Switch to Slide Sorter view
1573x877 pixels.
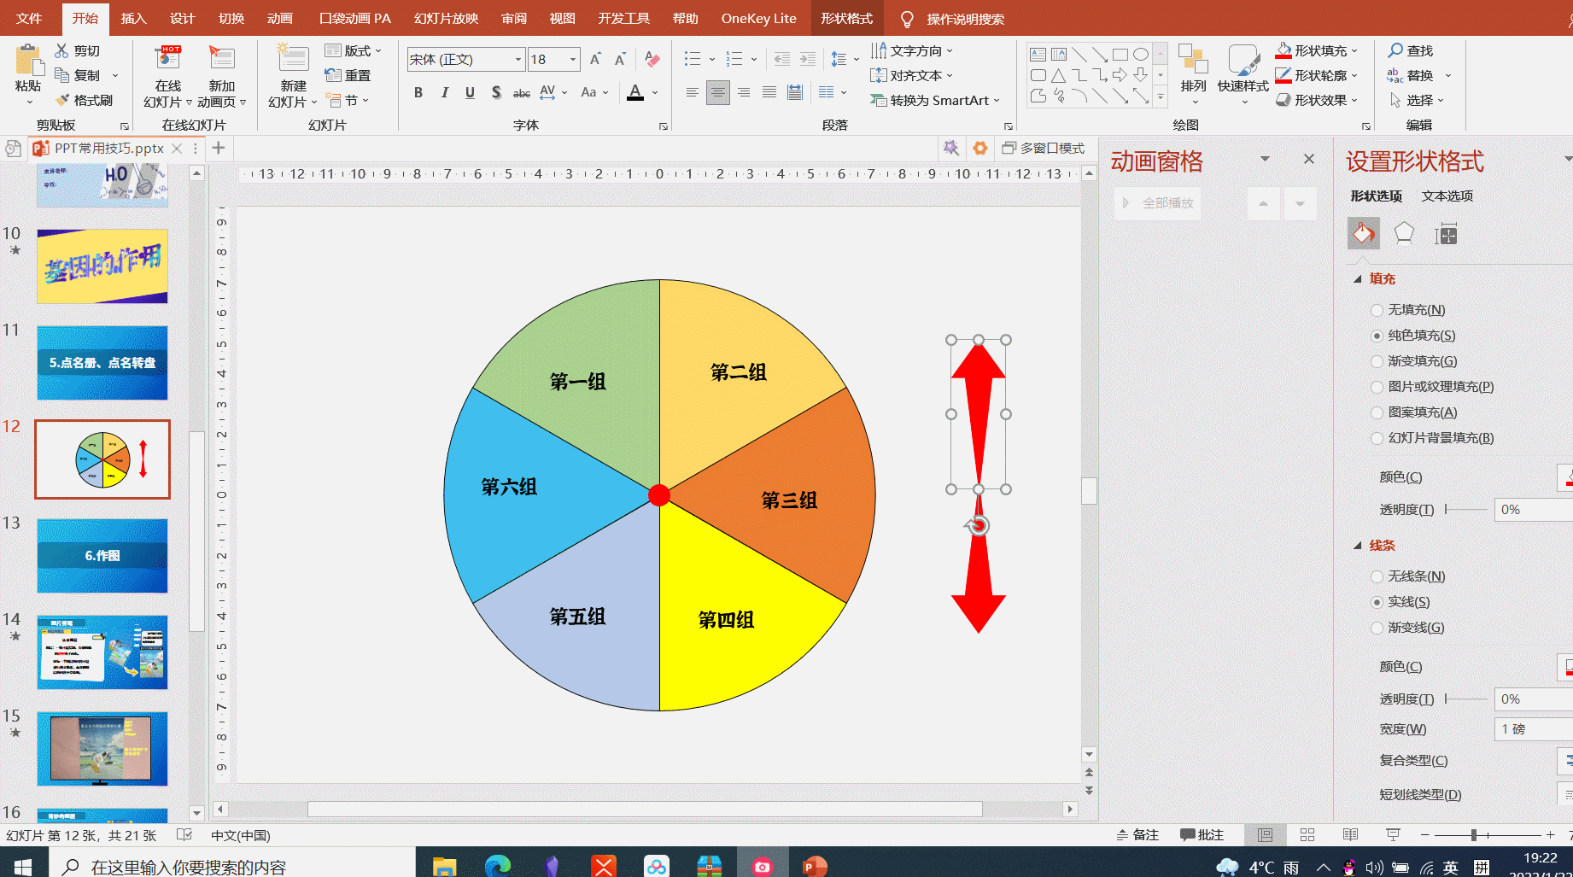coord(1307,835)
